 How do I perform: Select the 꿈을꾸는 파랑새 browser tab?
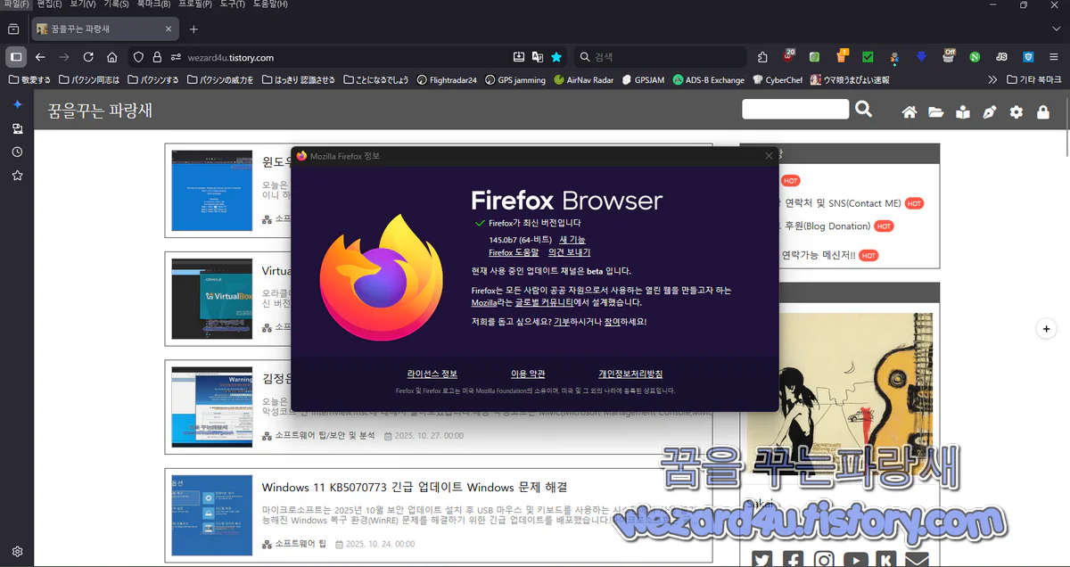coord(105,29)
